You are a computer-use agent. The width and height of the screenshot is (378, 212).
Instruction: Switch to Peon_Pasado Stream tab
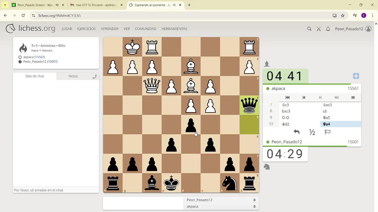(x=38, y=5)
